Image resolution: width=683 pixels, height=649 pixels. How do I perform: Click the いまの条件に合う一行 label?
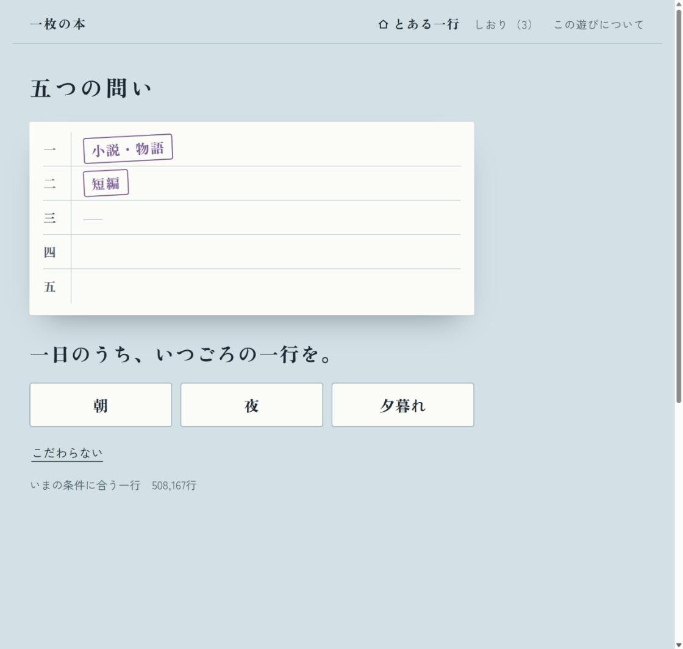(85, 486)
